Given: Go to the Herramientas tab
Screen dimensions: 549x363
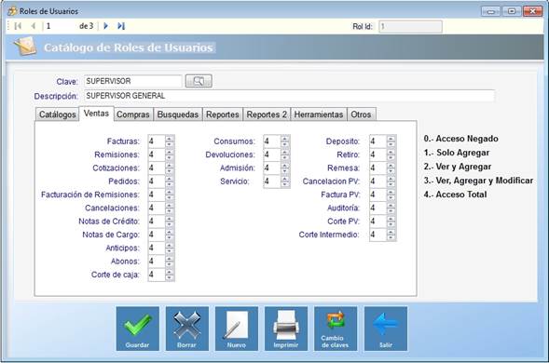Looking at the screenshot, I should coord(319,114).
